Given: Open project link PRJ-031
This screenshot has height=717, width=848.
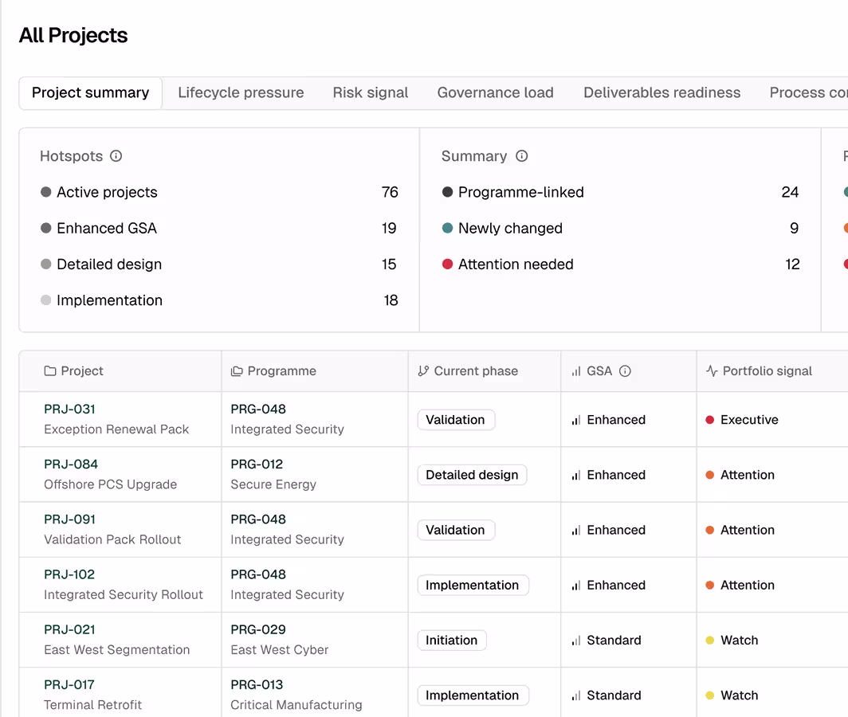Looking at the screenshot, I should pos(70,409).
